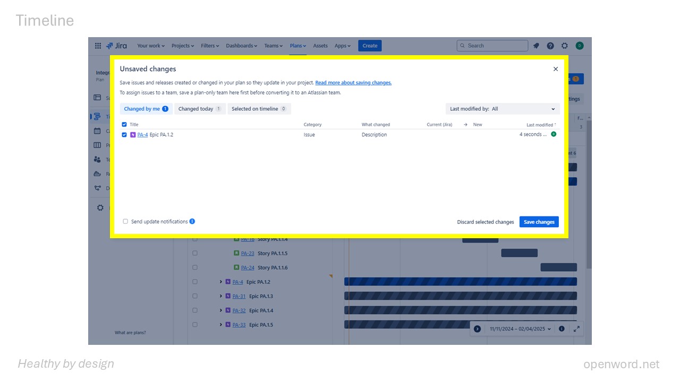Tick the timeline checkbox for Epic PA.1.2
The height and width of the screenshot is (382, 680).
[x=195, y=282]
